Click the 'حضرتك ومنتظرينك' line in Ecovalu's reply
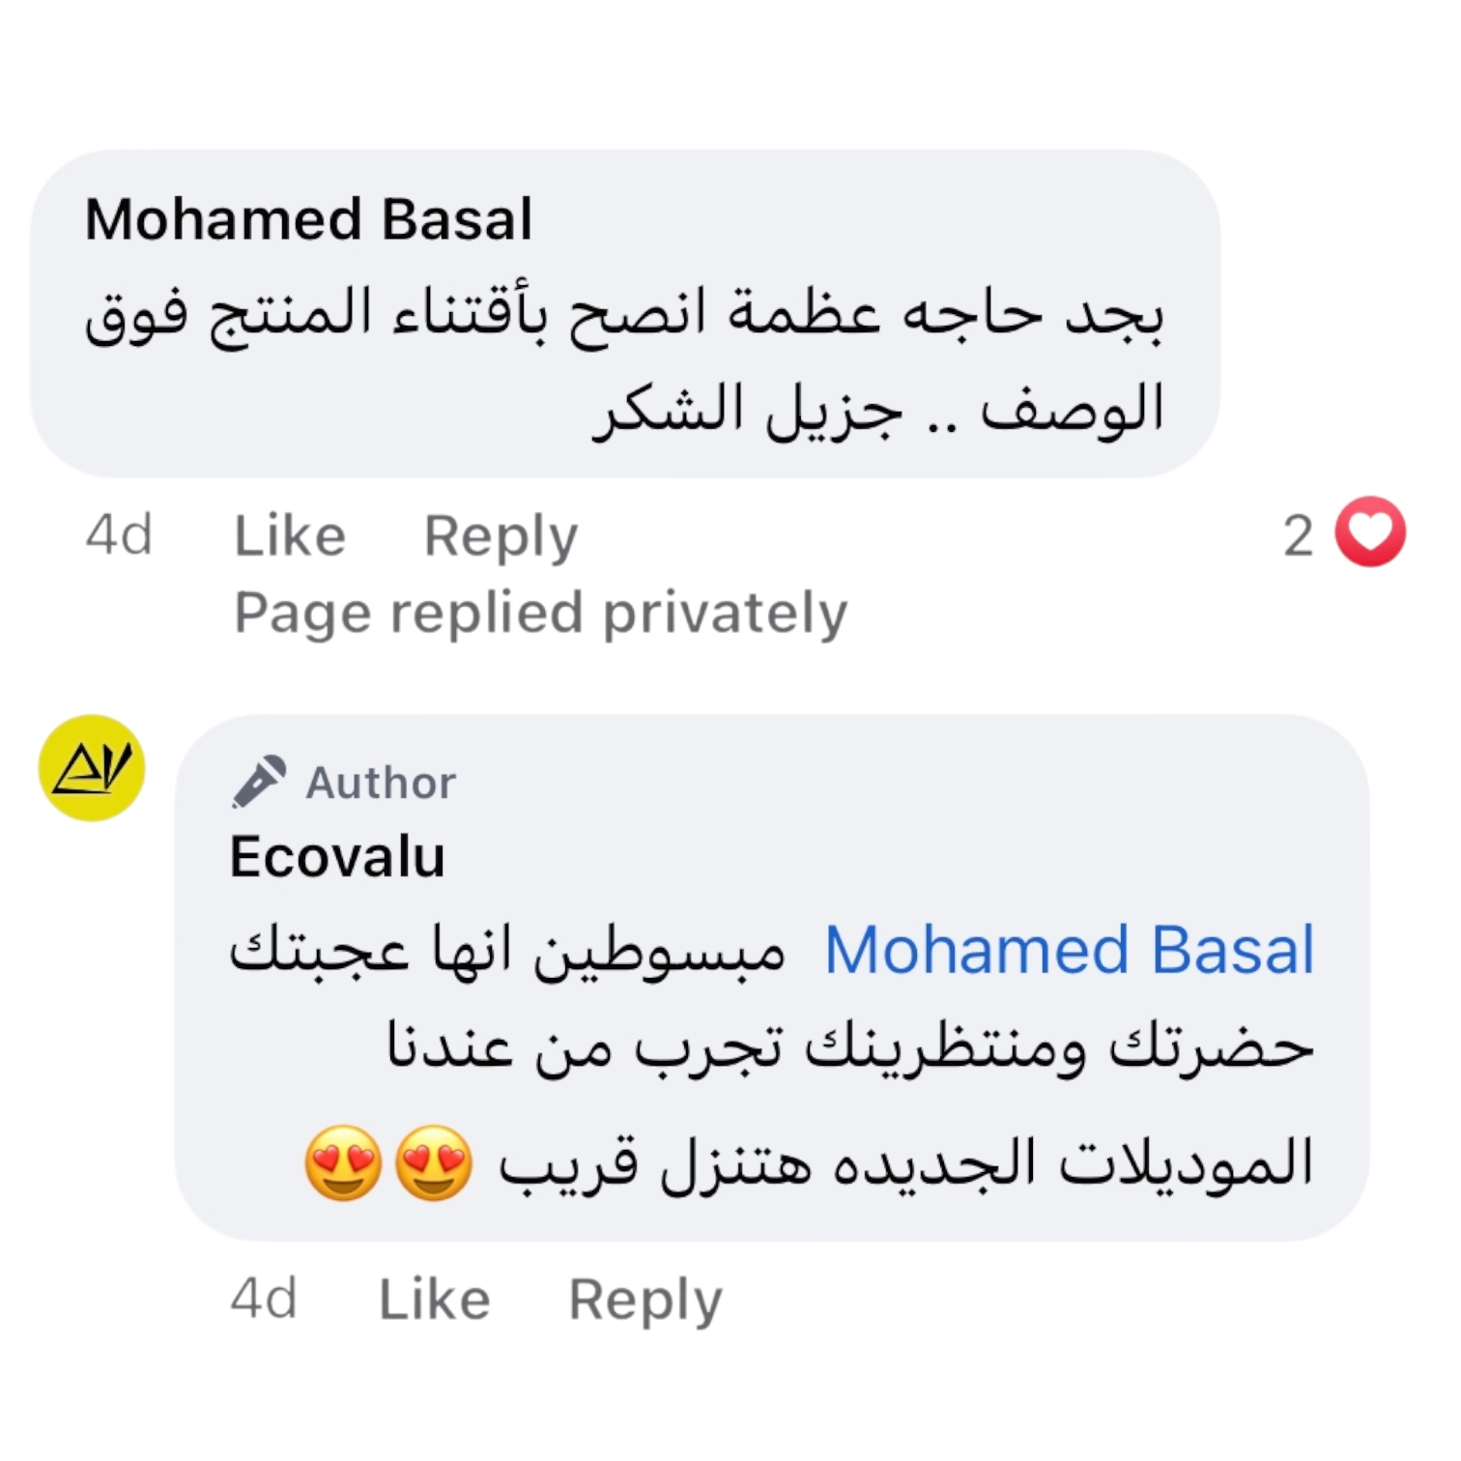The width and height of the screenshot is (1461, 1461). click(850, 1046)
